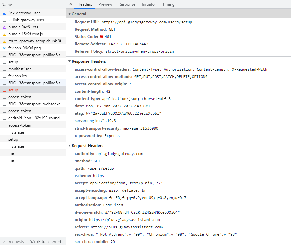Select the red failed setup request

(33, 90)
